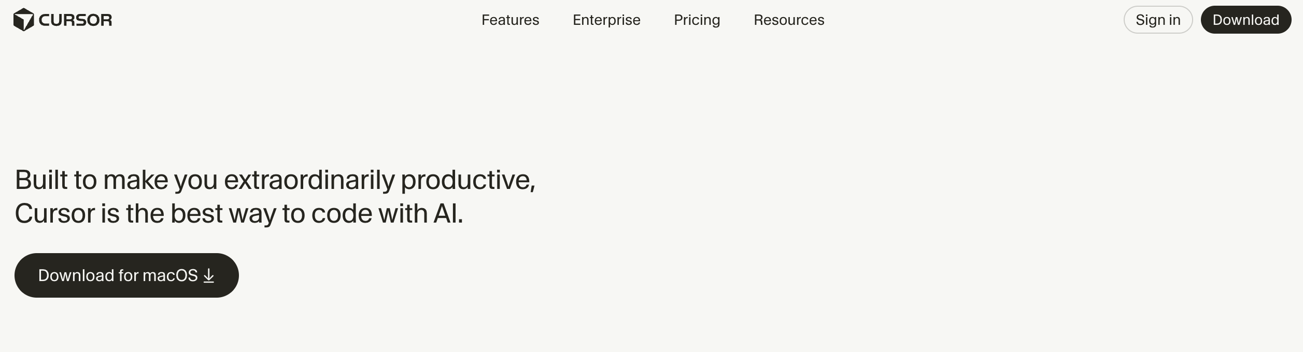Click the word "make" in the headline
The width and height of the screenshot is (1303, 352).
135,180
